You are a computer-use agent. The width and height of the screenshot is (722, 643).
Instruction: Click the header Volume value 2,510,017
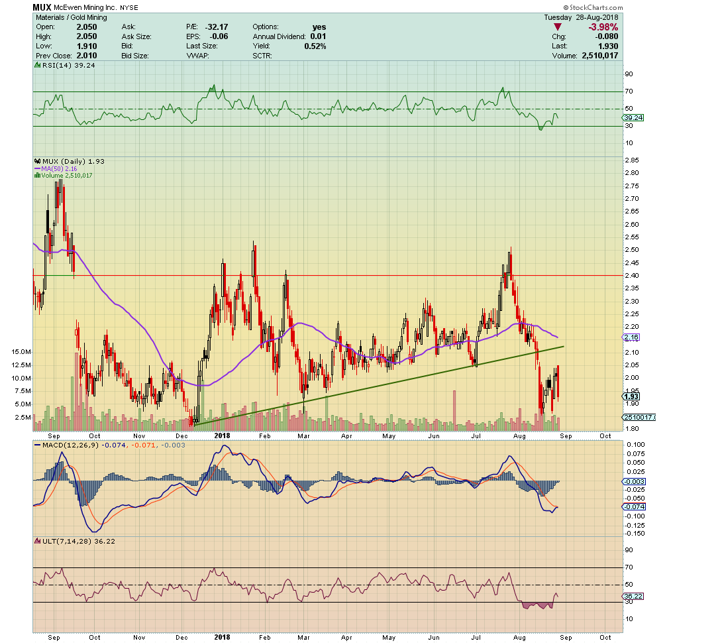[599, 56]
